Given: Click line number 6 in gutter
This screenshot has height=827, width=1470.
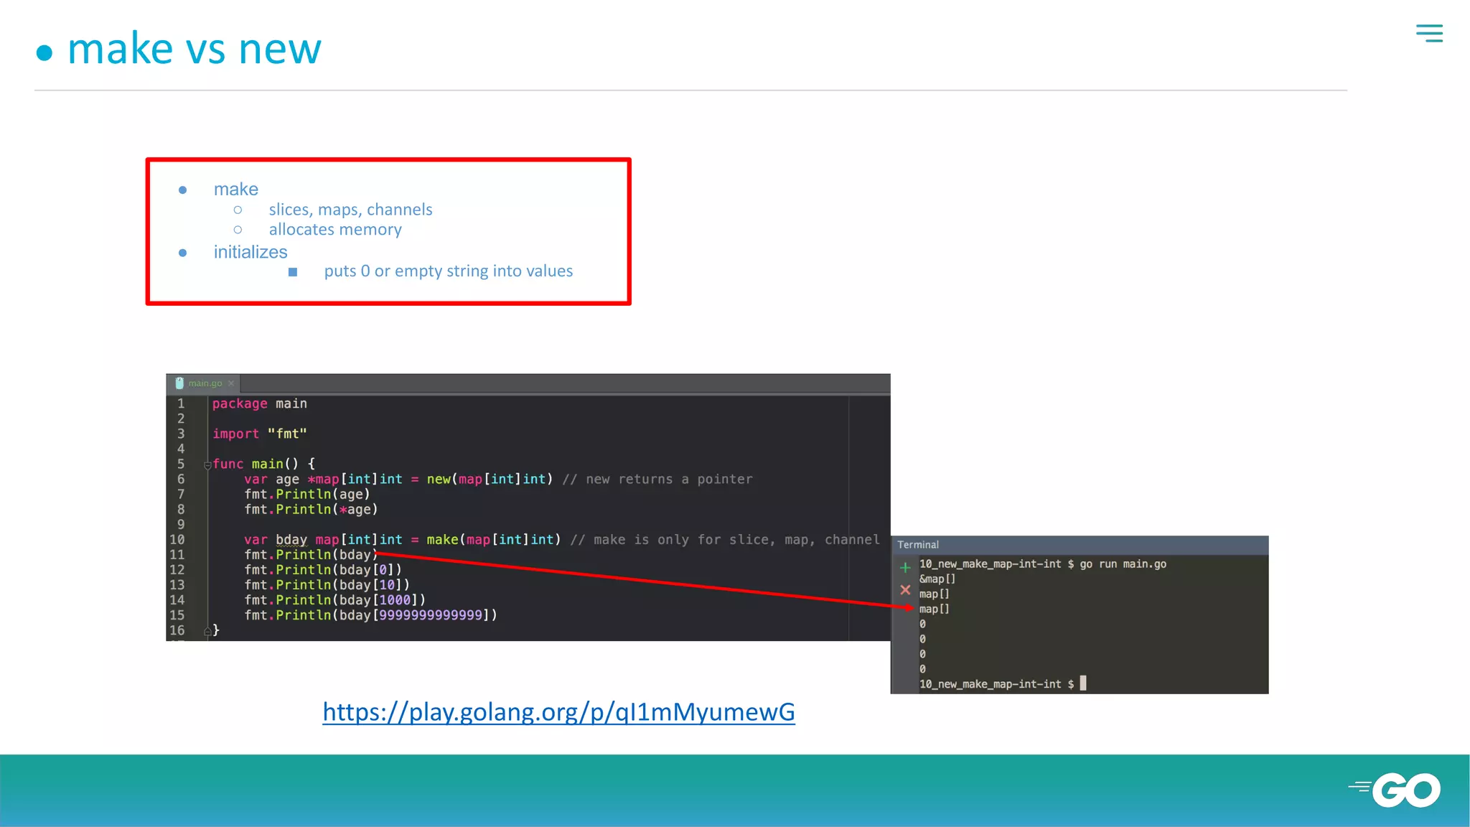Looking at the screenshot, I should point(181,479).
